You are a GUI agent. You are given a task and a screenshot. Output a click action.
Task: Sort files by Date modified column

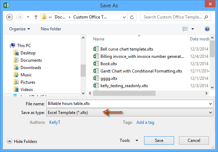pos(200,39)
